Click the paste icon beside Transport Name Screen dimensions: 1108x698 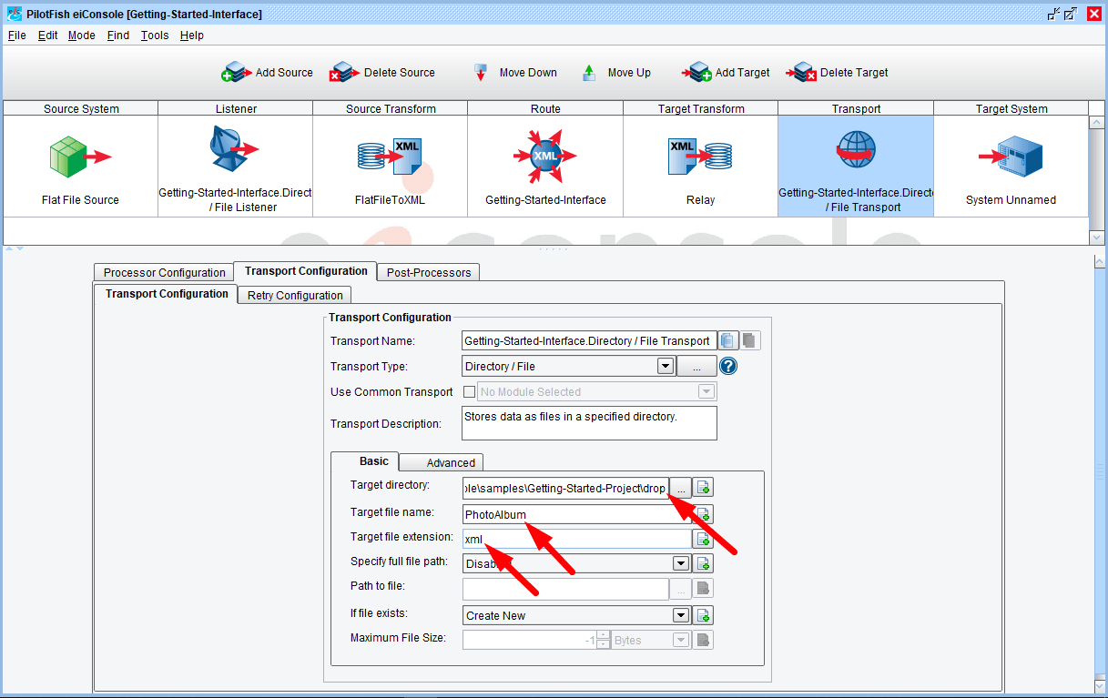tap(749, 341)
